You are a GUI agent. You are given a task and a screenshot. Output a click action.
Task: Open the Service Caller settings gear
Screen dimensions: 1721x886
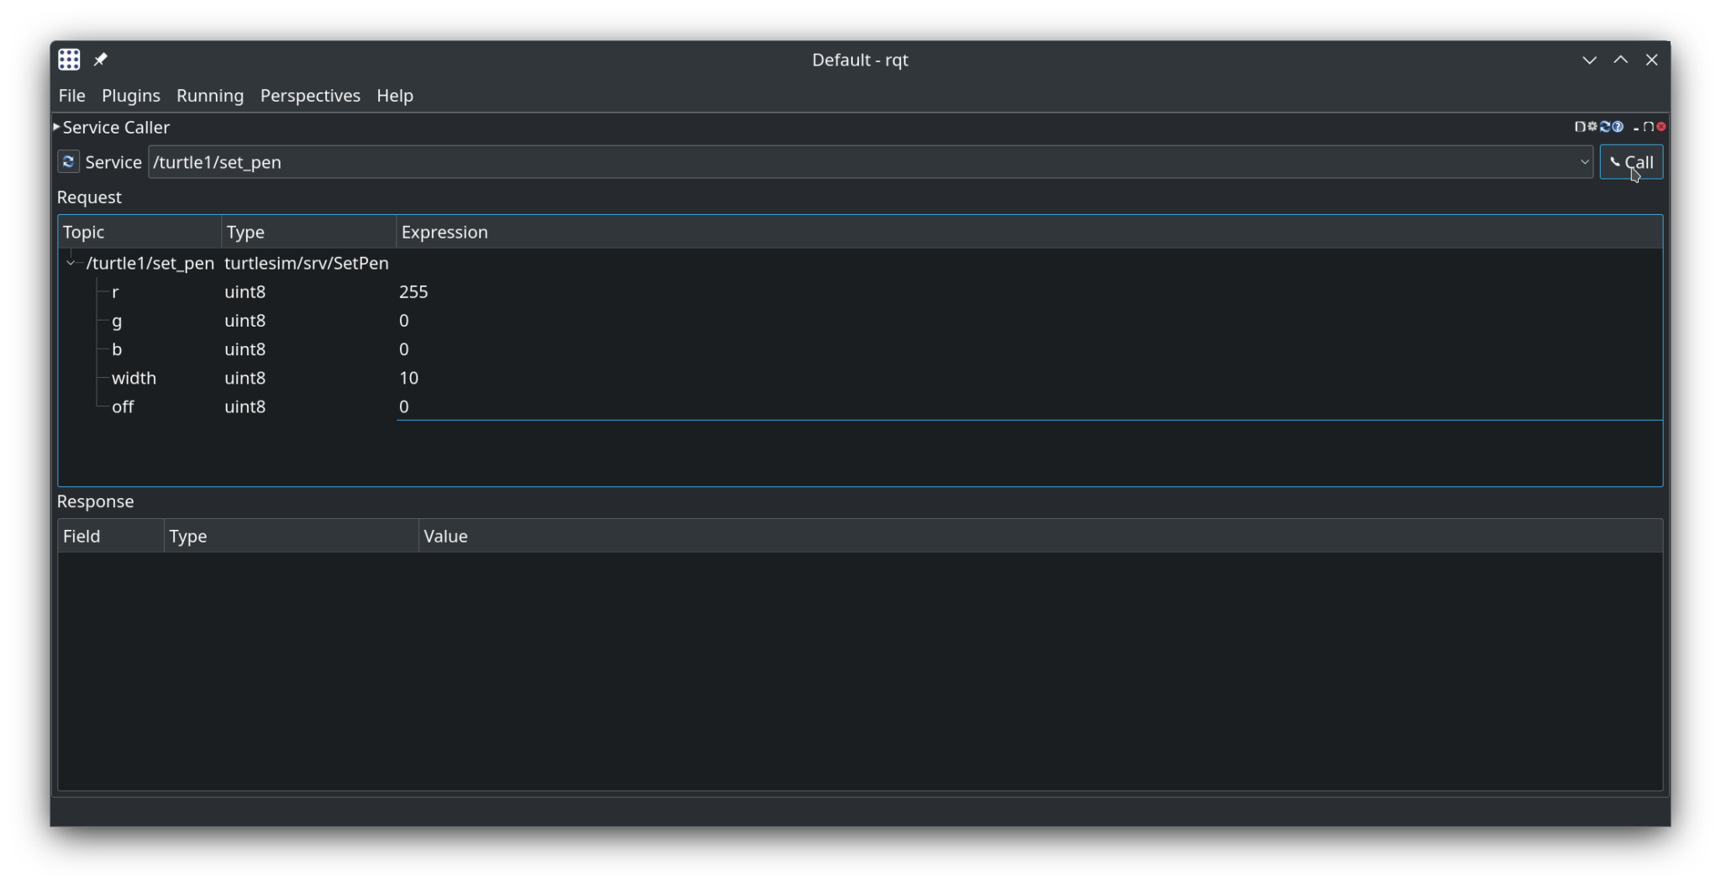(x=1592, y=127)
